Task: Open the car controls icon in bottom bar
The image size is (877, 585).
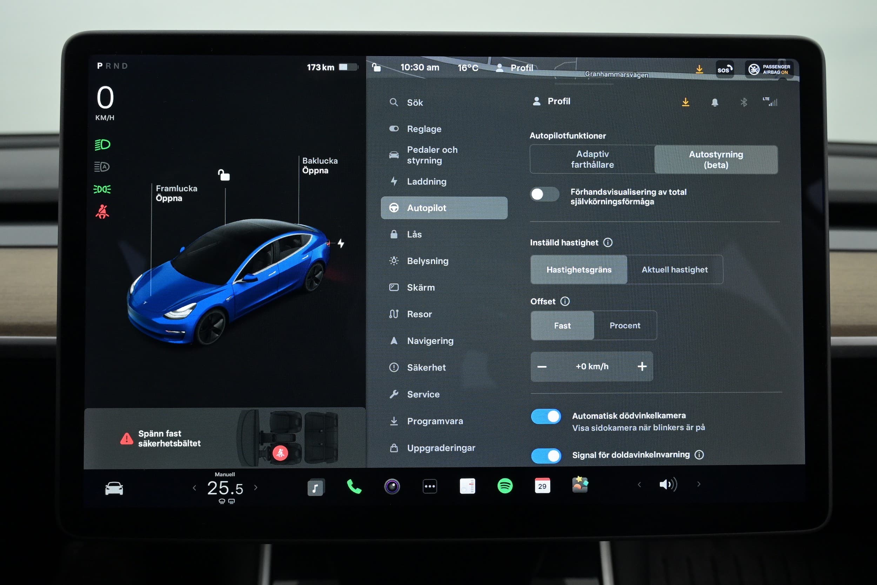Action: coord(114,488)
